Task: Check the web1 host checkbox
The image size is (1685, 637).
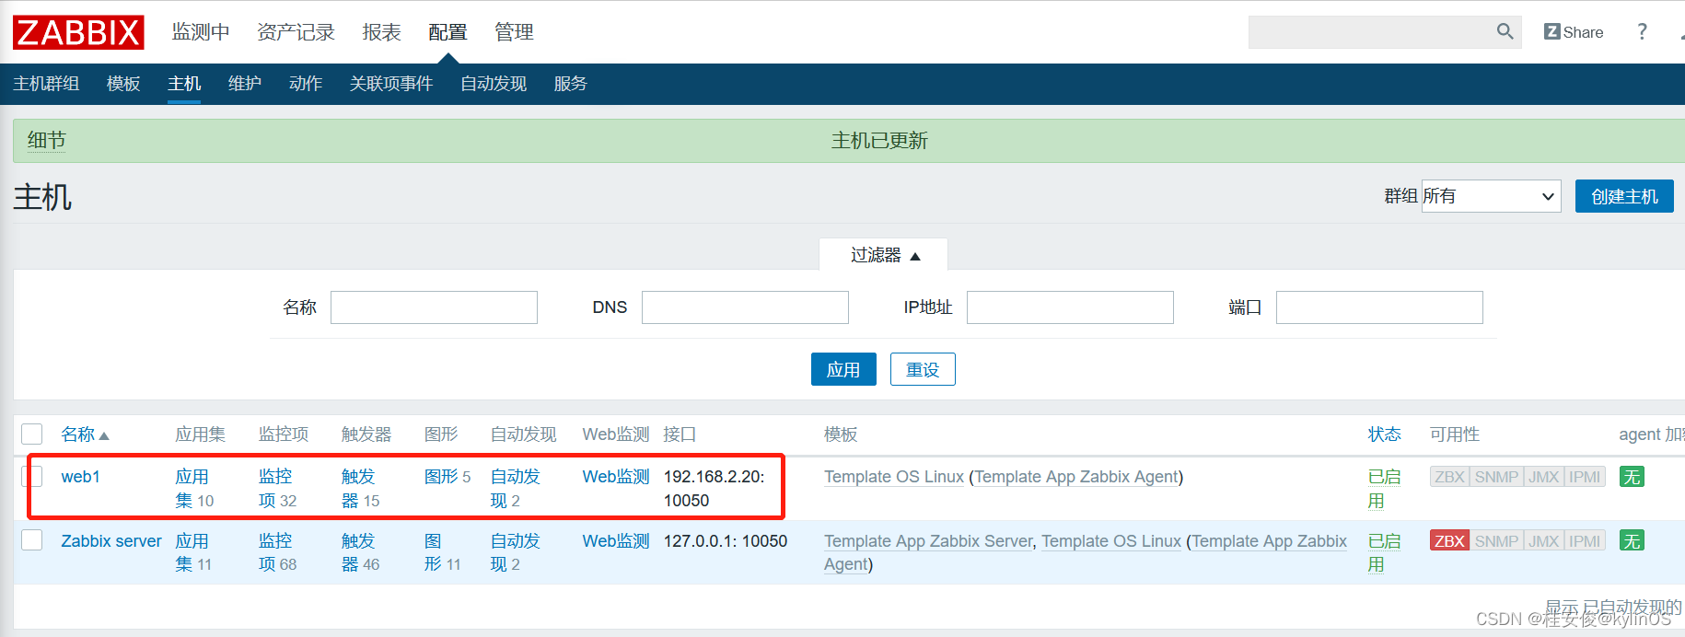Action: click(x=32, y=476)
